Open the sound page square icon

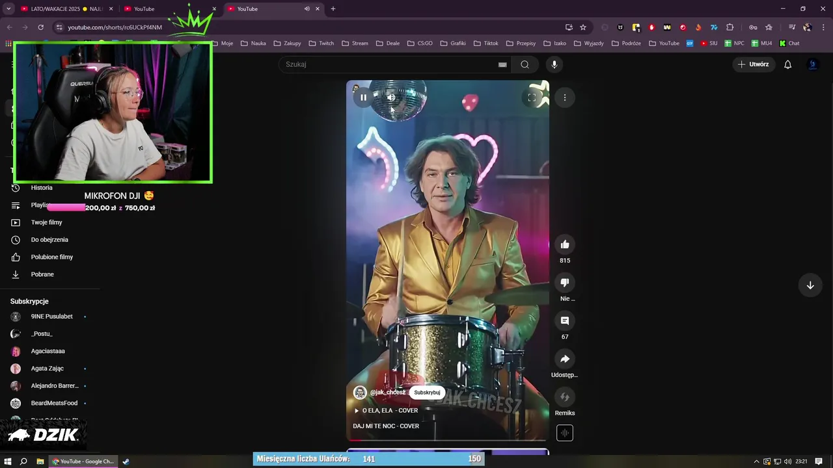pos(565,433)
